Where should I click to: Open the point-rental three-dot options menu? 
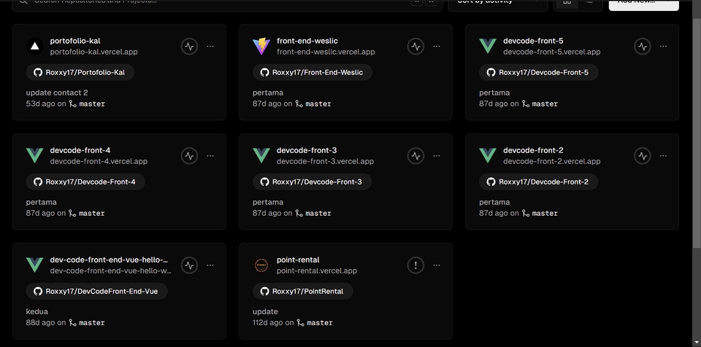[437, 265]
